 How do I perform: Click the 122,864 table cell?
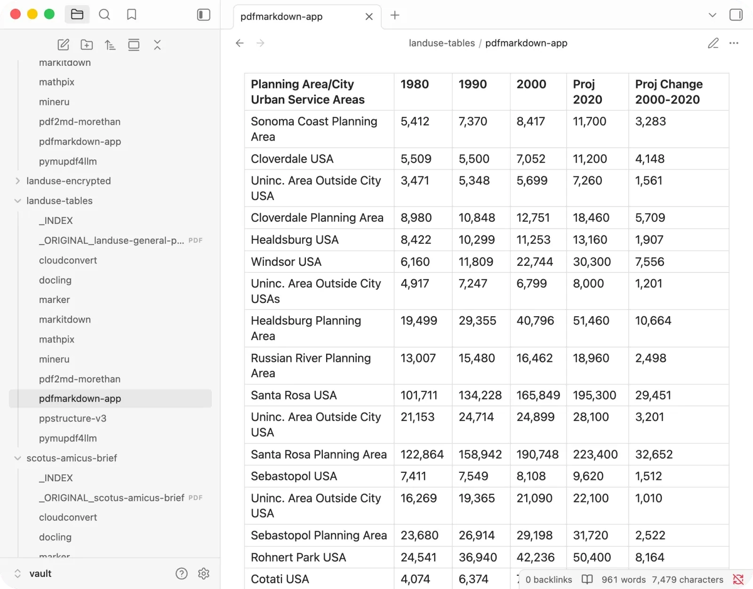pos(422,454)
